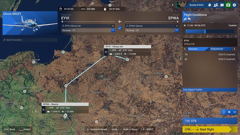
Task: Open the notifications bell
Action: [x=209, y=5]
